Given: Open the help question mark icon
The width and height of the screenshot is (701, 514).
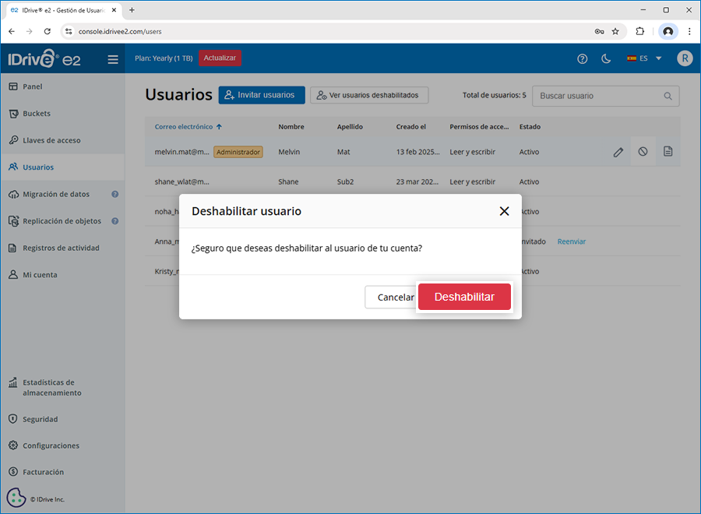Looking at the screenshot, I should pyautogui.click(x=582, y=59).
